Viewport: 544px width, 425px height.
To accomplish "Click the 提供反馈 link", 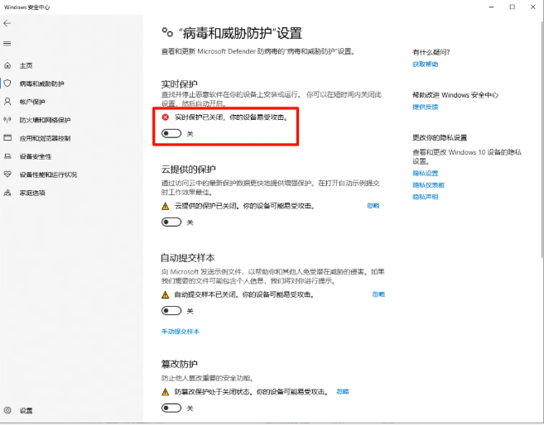I will click(425, 107).
